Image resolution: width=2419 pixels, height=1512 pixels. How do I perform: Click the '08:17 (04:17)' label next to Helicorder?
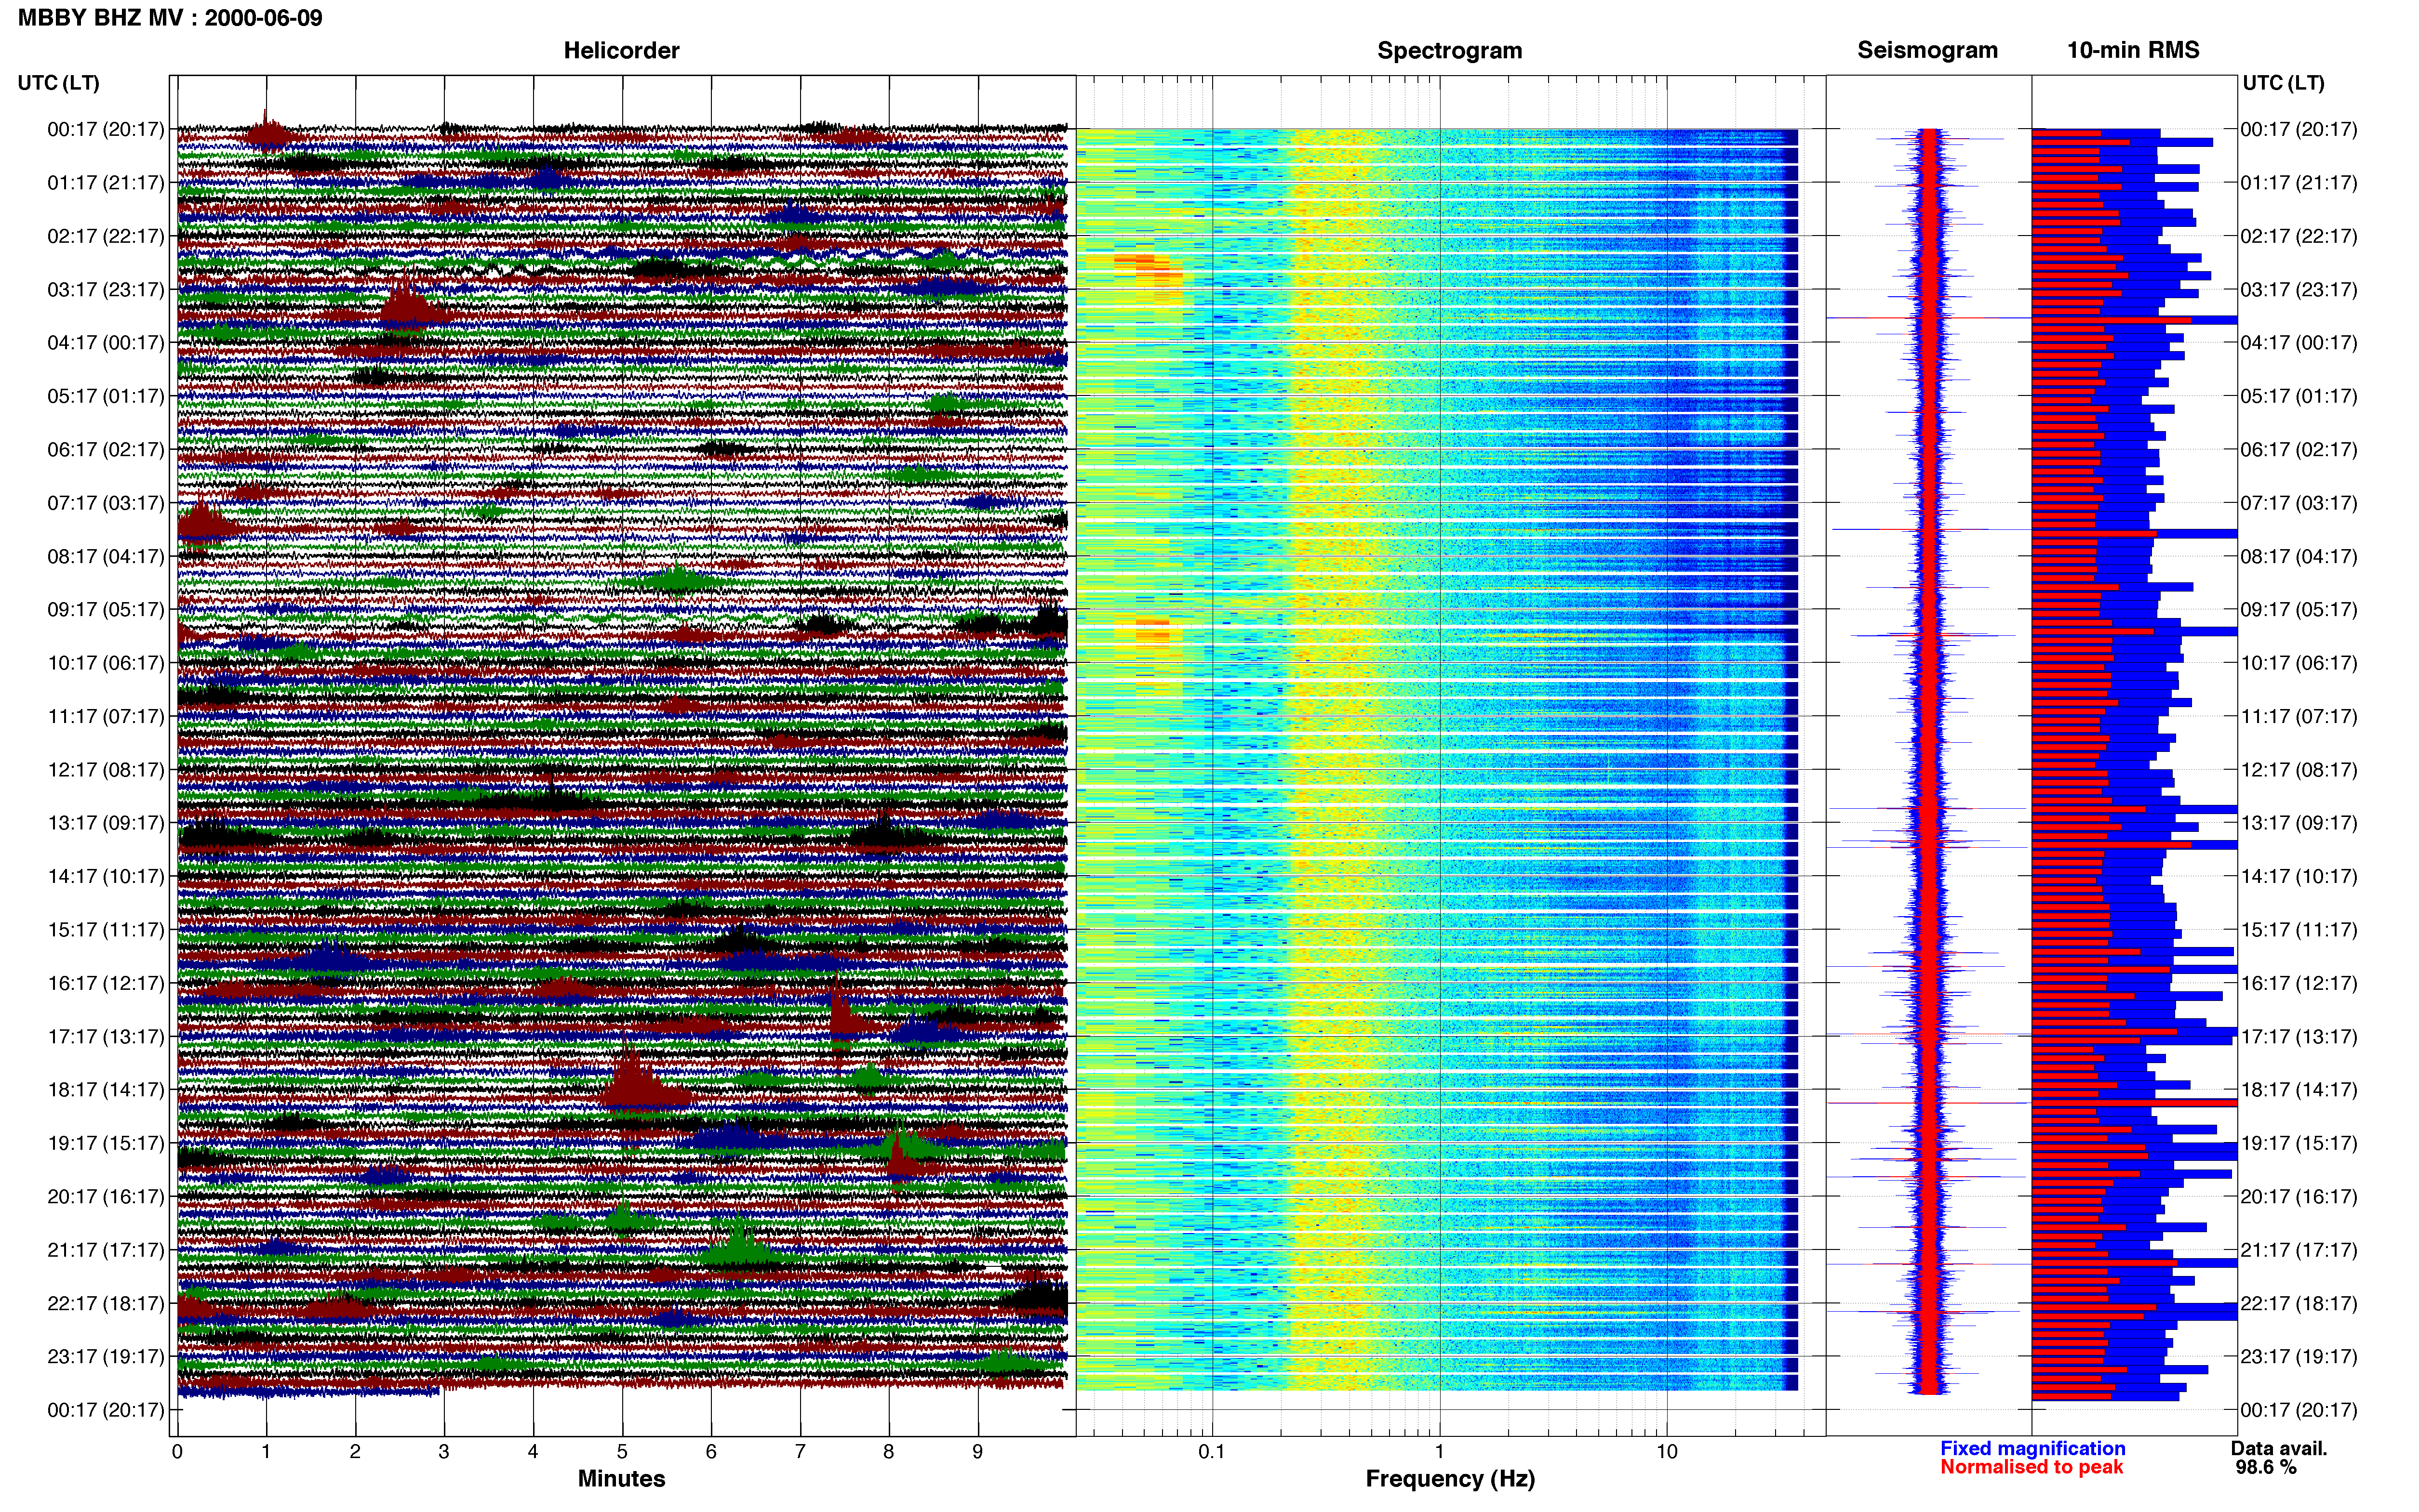[106, 556]
